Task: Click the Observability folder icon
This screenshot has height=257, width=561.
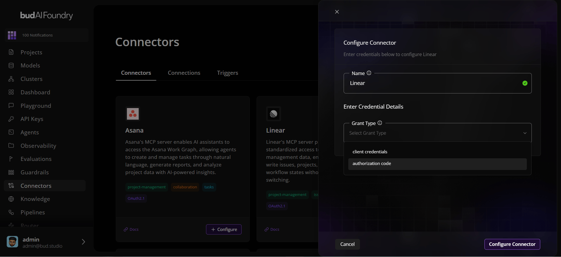Action: 11,145
